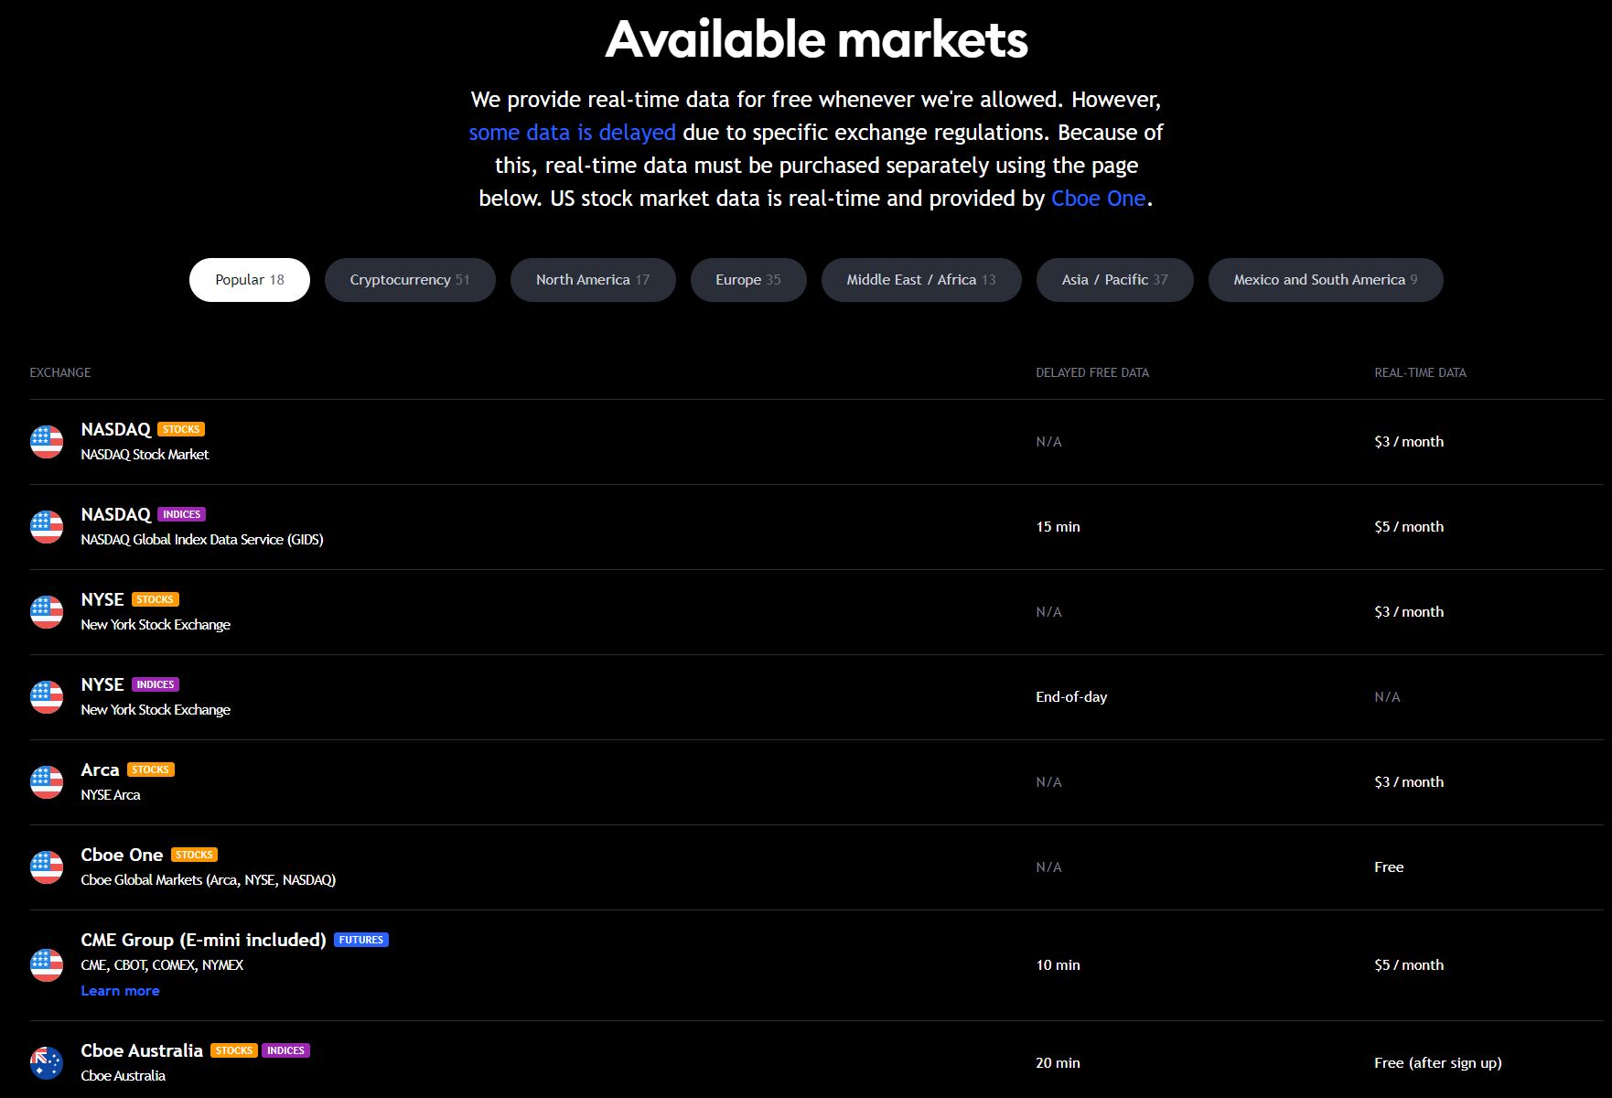Switch to the Cryptocurrency filter tab
1612x1098 pixels.
[409, 279]
